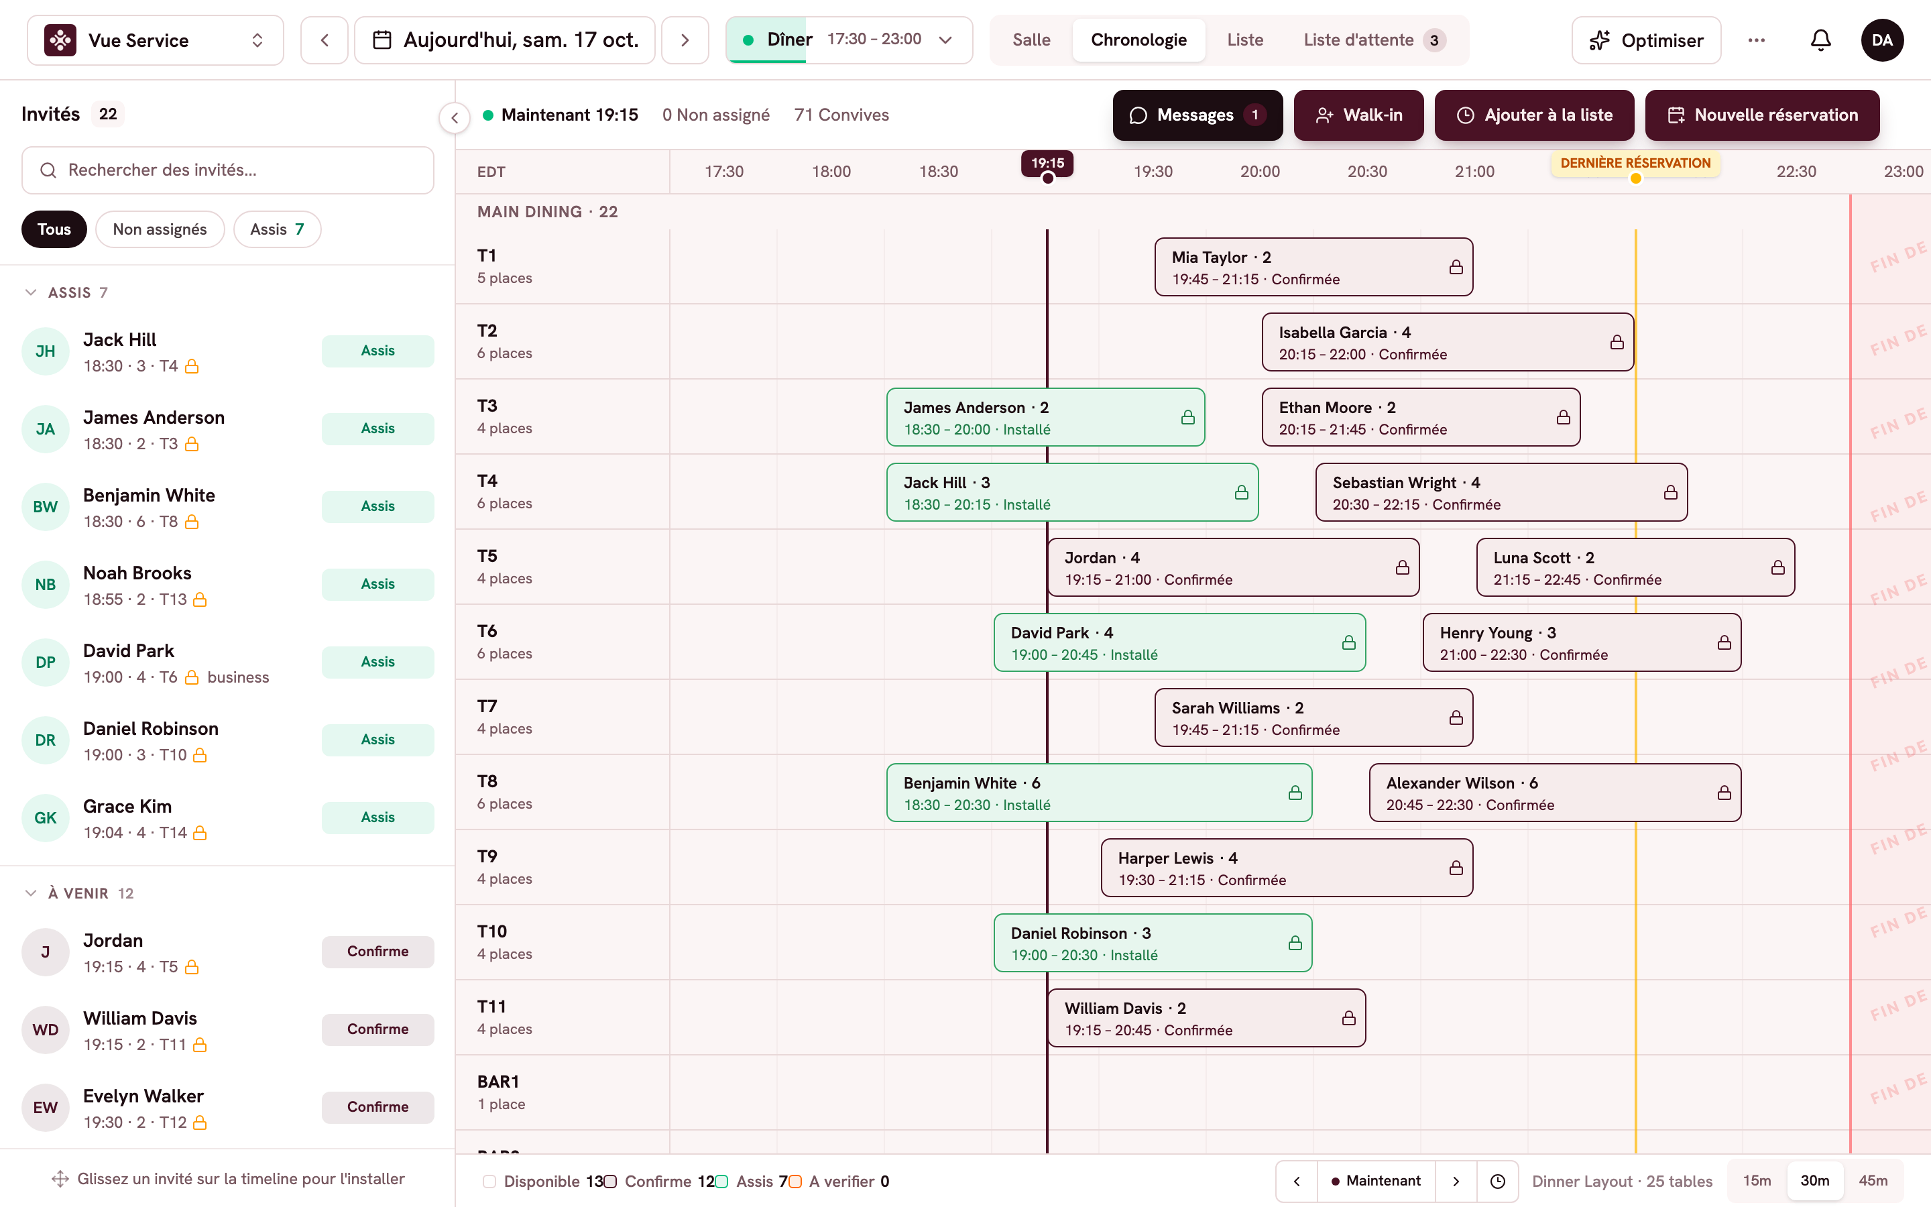
Task: Open the notifications bell
Action: point(1820,40)
